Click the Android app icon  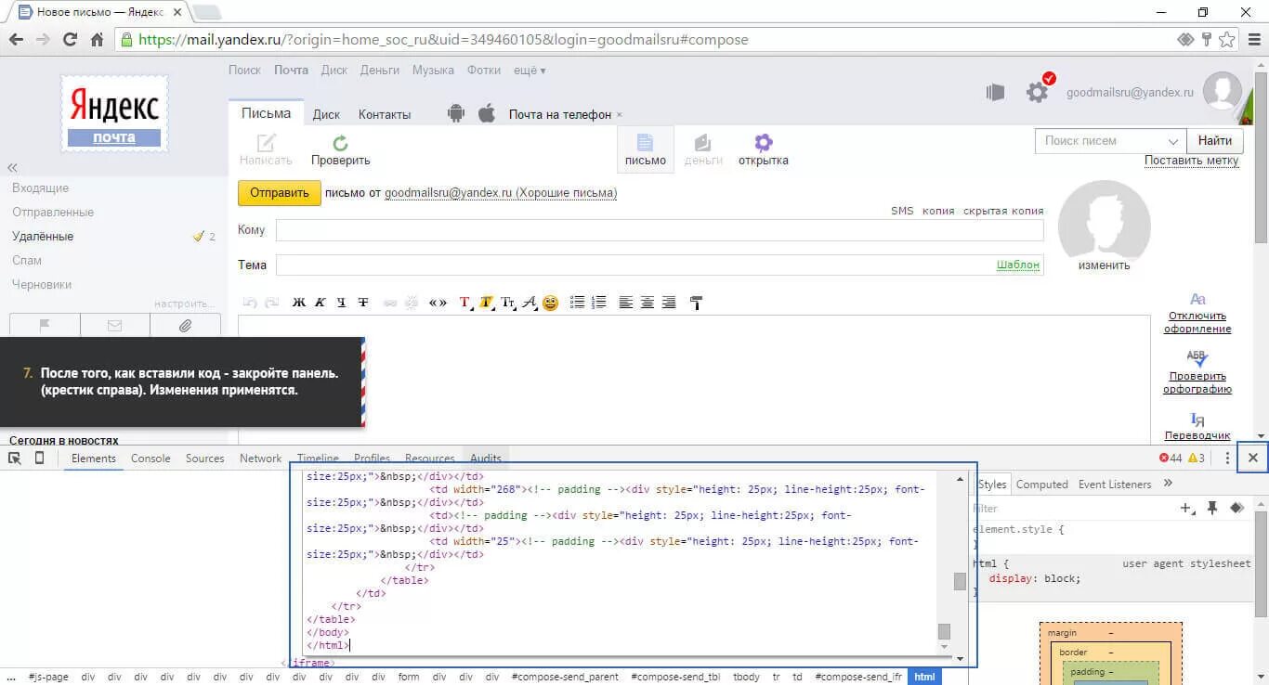tap(455, 113)
